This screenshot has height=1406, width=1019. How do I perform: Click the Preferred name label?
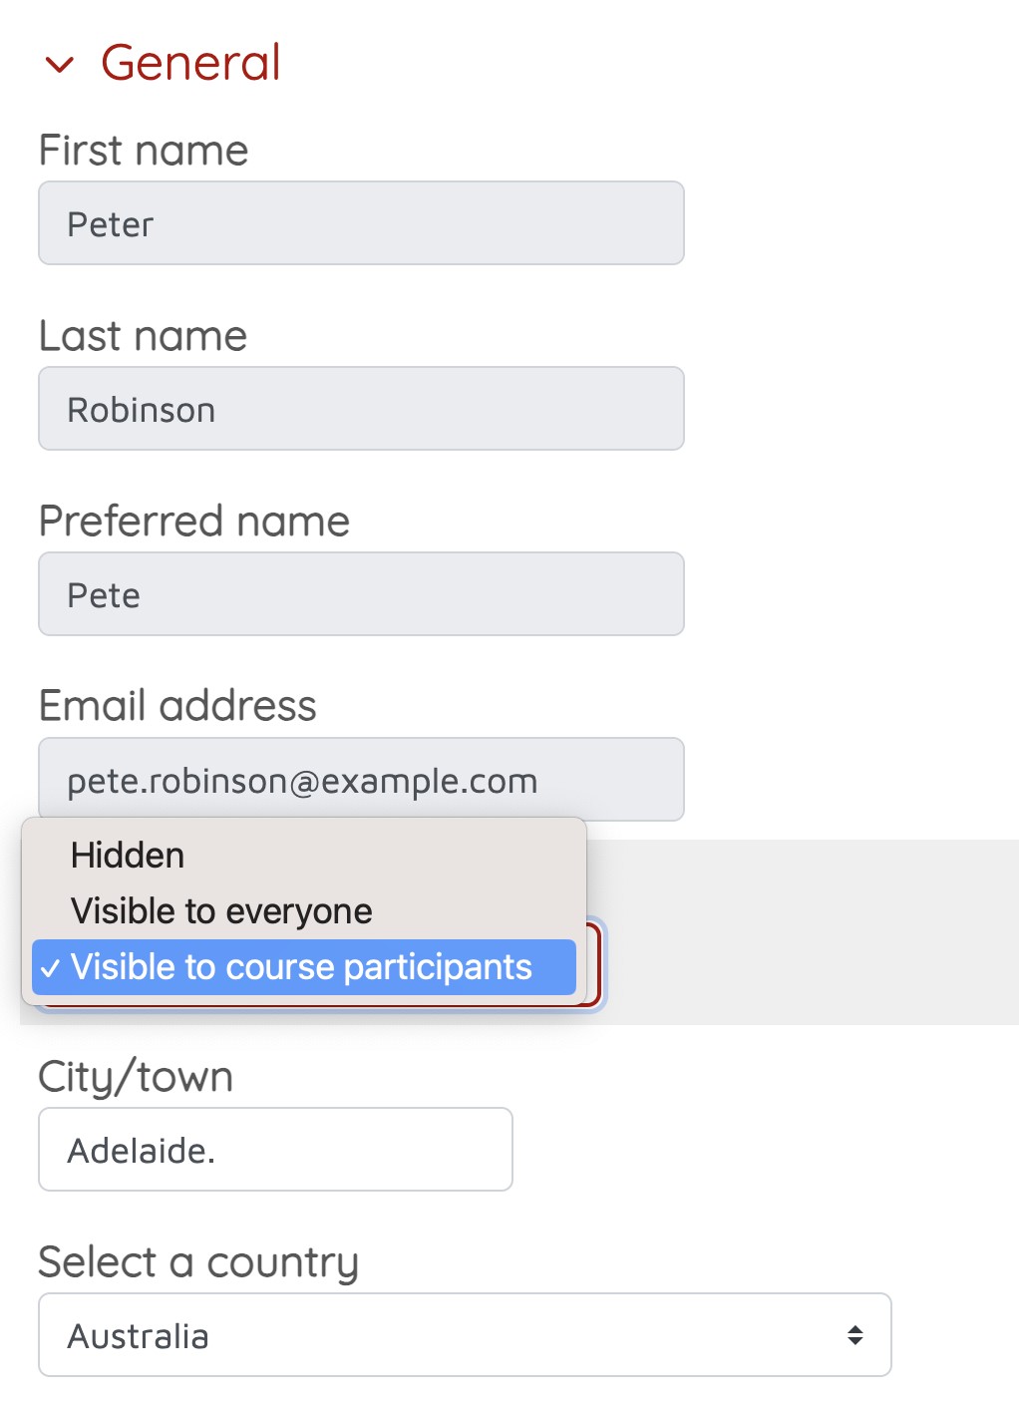coord(194,522)
